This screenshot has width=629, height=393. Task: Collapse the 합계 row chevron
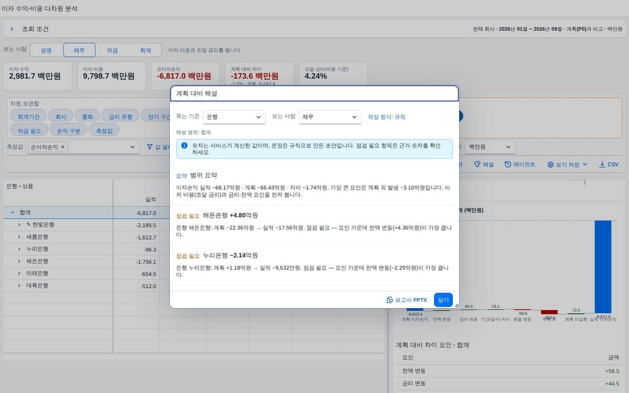click(x=12, y=213)
